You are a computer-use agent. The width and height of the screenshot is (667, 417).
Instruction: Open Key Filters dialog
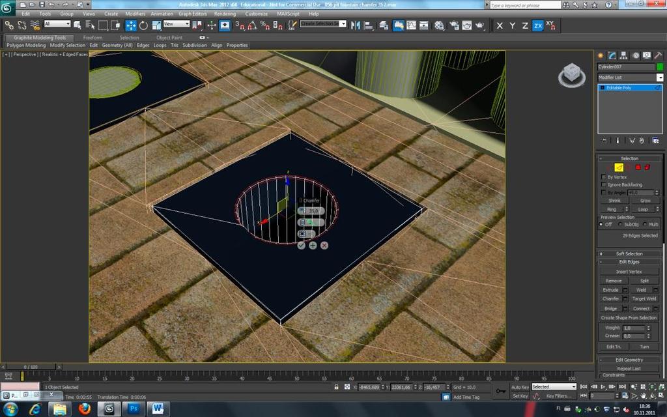pyautogui.click(x=559, y=396)
